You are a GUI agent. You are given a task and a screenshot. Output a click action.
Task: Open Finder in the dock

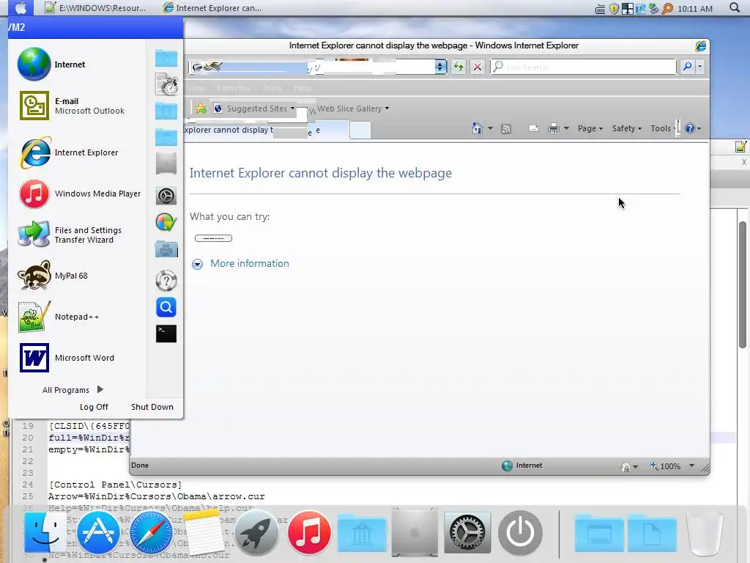point(45,532)
